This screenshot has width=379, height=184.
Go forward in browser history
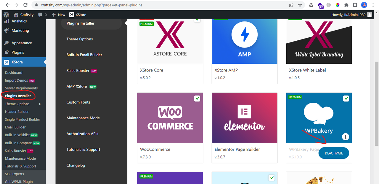[x=16, y=5]
